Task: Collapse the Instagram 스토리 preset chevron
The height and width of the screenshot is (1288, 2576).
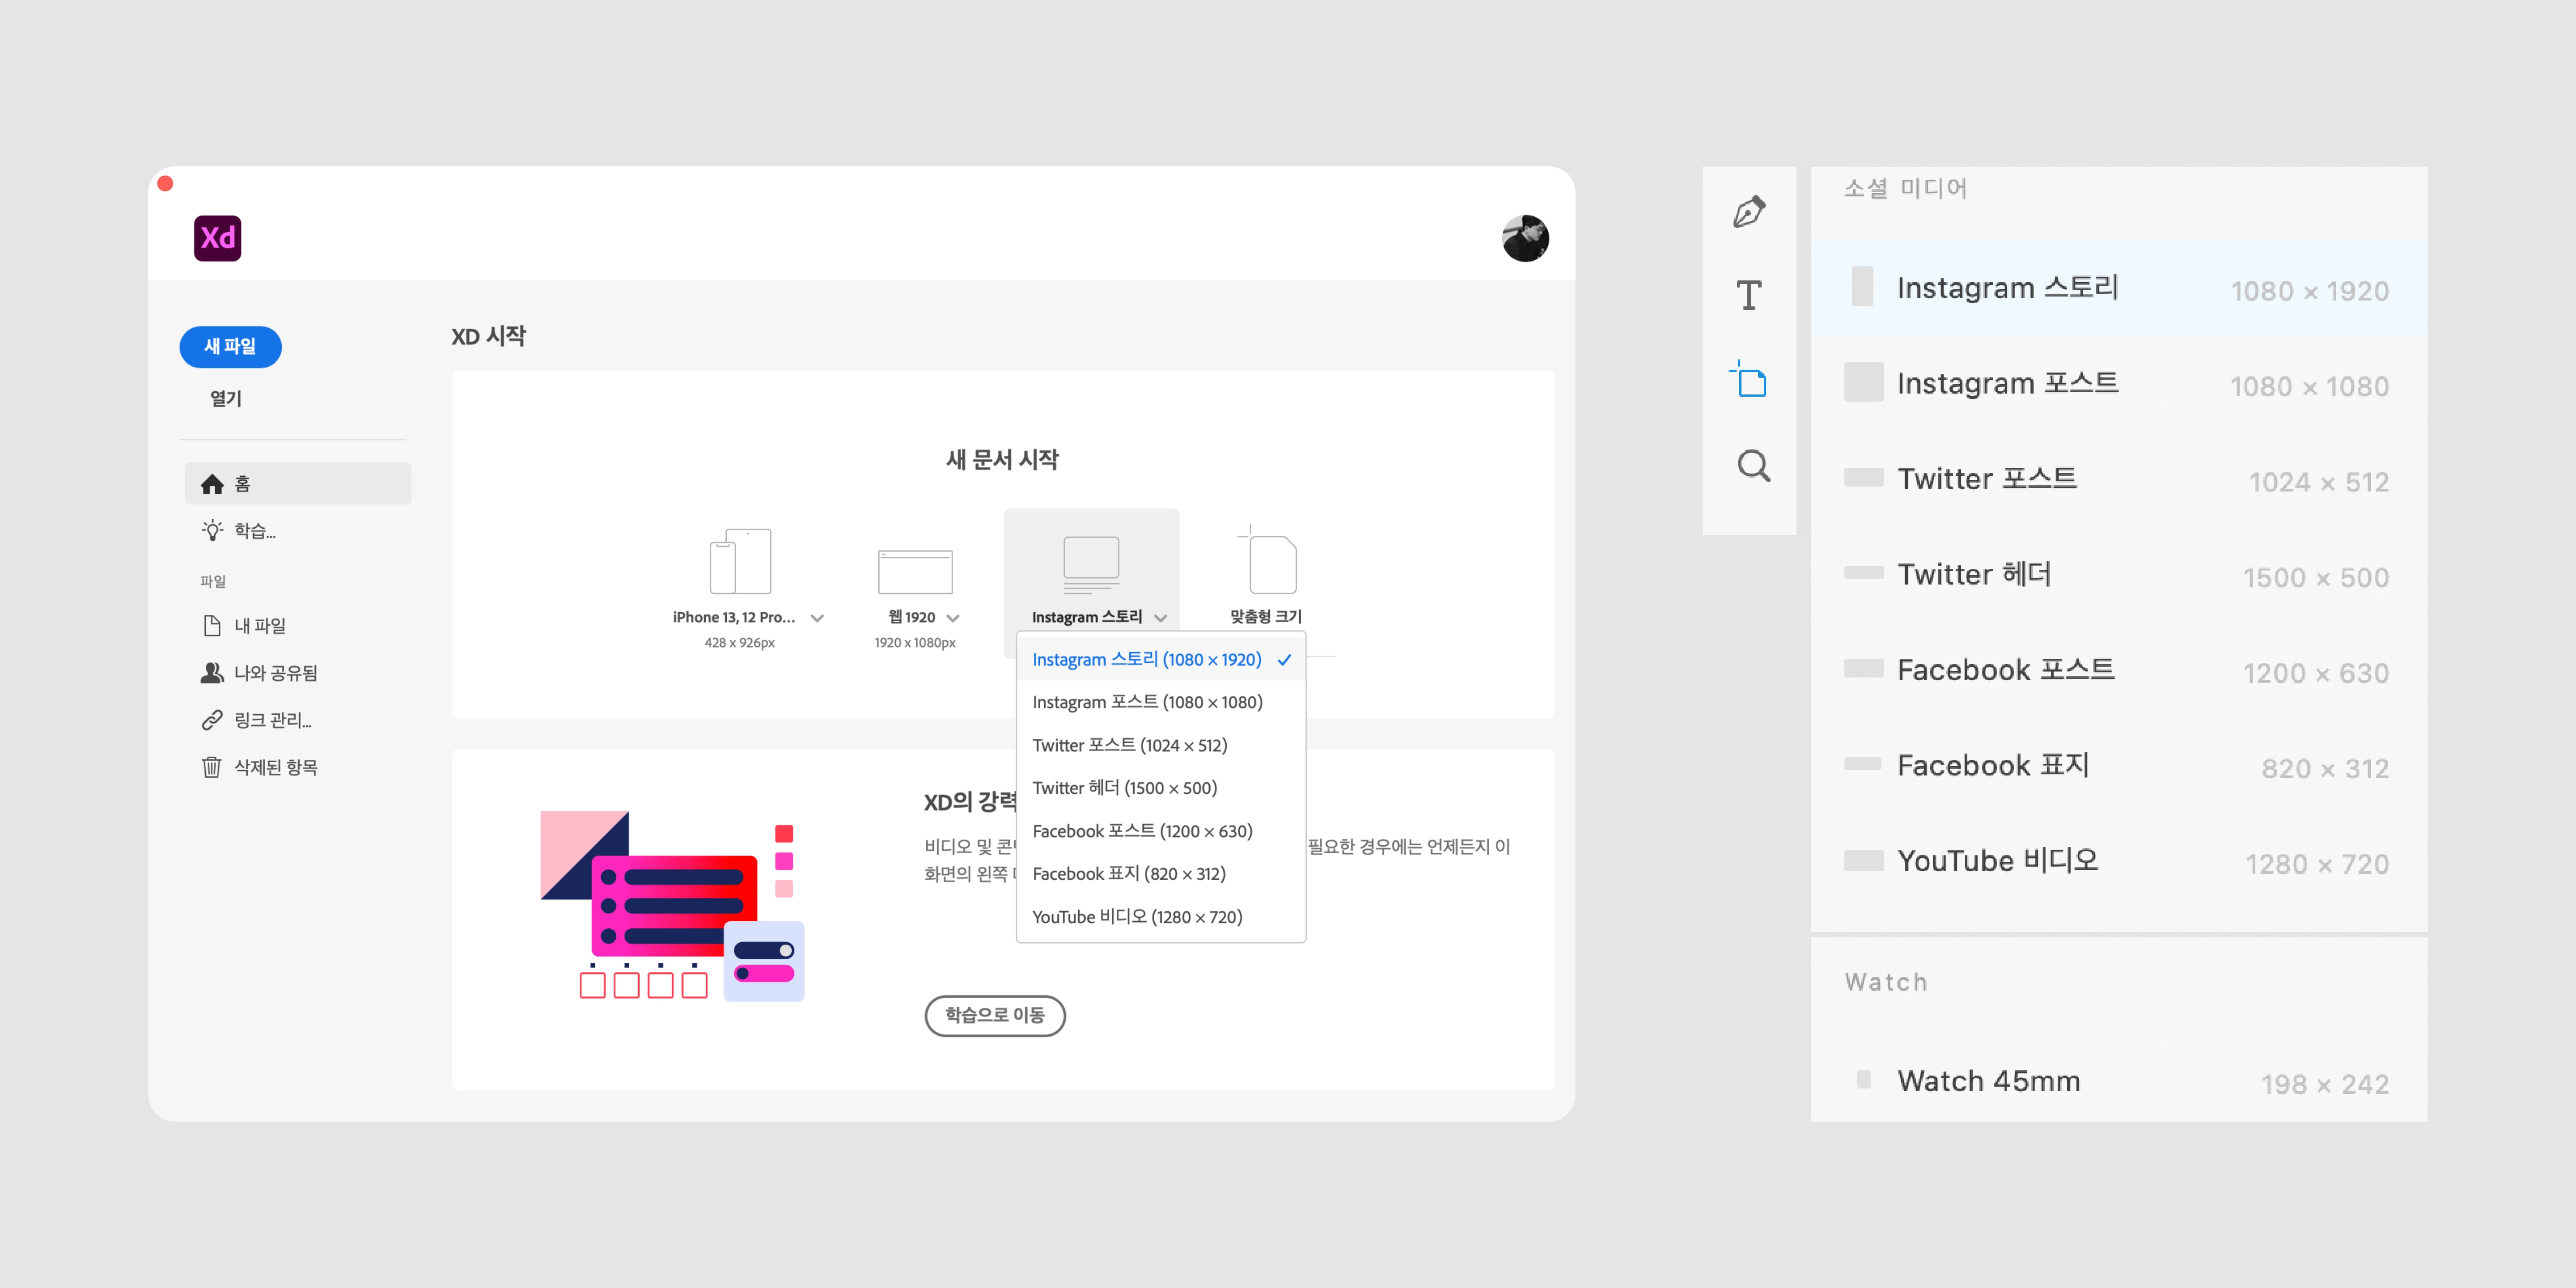Action: coord(1161,618)
